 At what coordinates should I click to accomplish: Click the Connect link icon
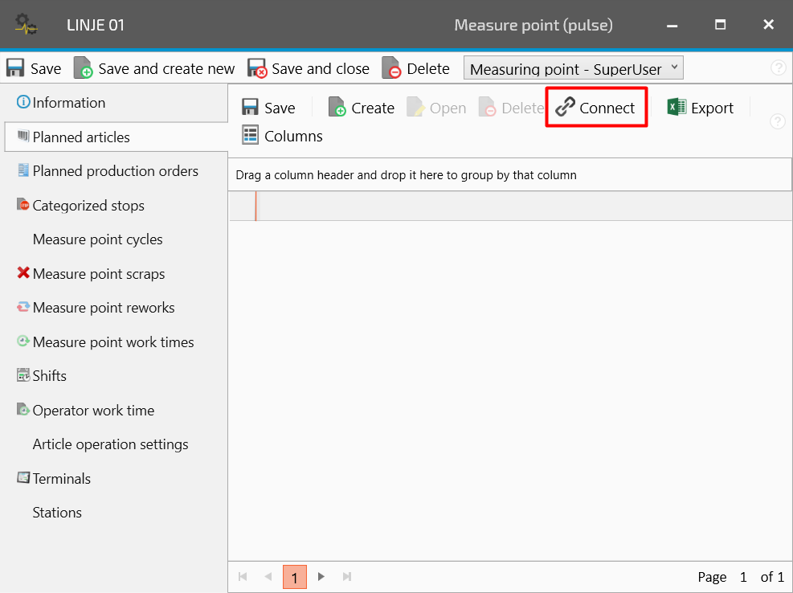click(x=566, y=108)
